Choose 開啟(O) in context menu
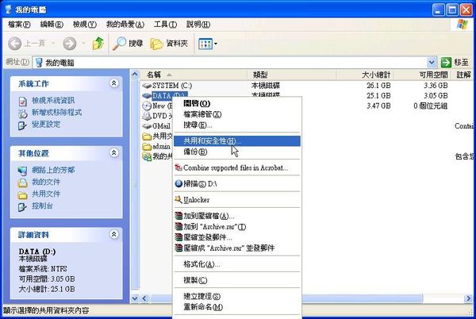The image size is (476, 319). [237, 103]
